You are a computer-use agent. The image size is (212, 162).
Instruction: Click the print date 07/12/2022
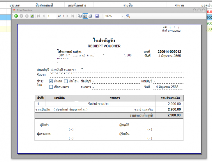(x=174, y=31)
